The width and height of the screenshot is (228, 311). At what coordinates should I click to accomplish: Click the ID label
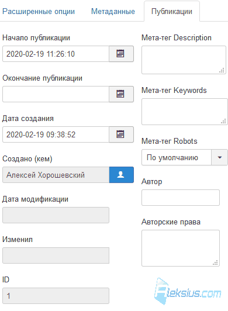[x=6, y=279]
